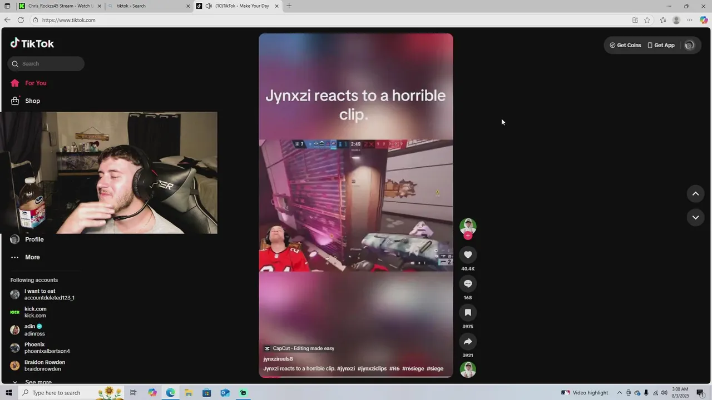The width and height of the screenshot is (712, 400).
Task: Close the Chris_Rockzz45 Stream tab
Action: click(100, 6)
